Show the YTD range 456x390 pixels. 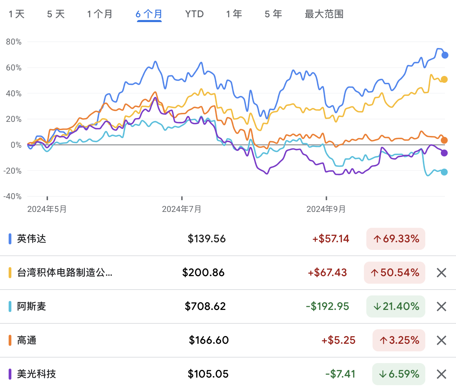pos(195,14)
